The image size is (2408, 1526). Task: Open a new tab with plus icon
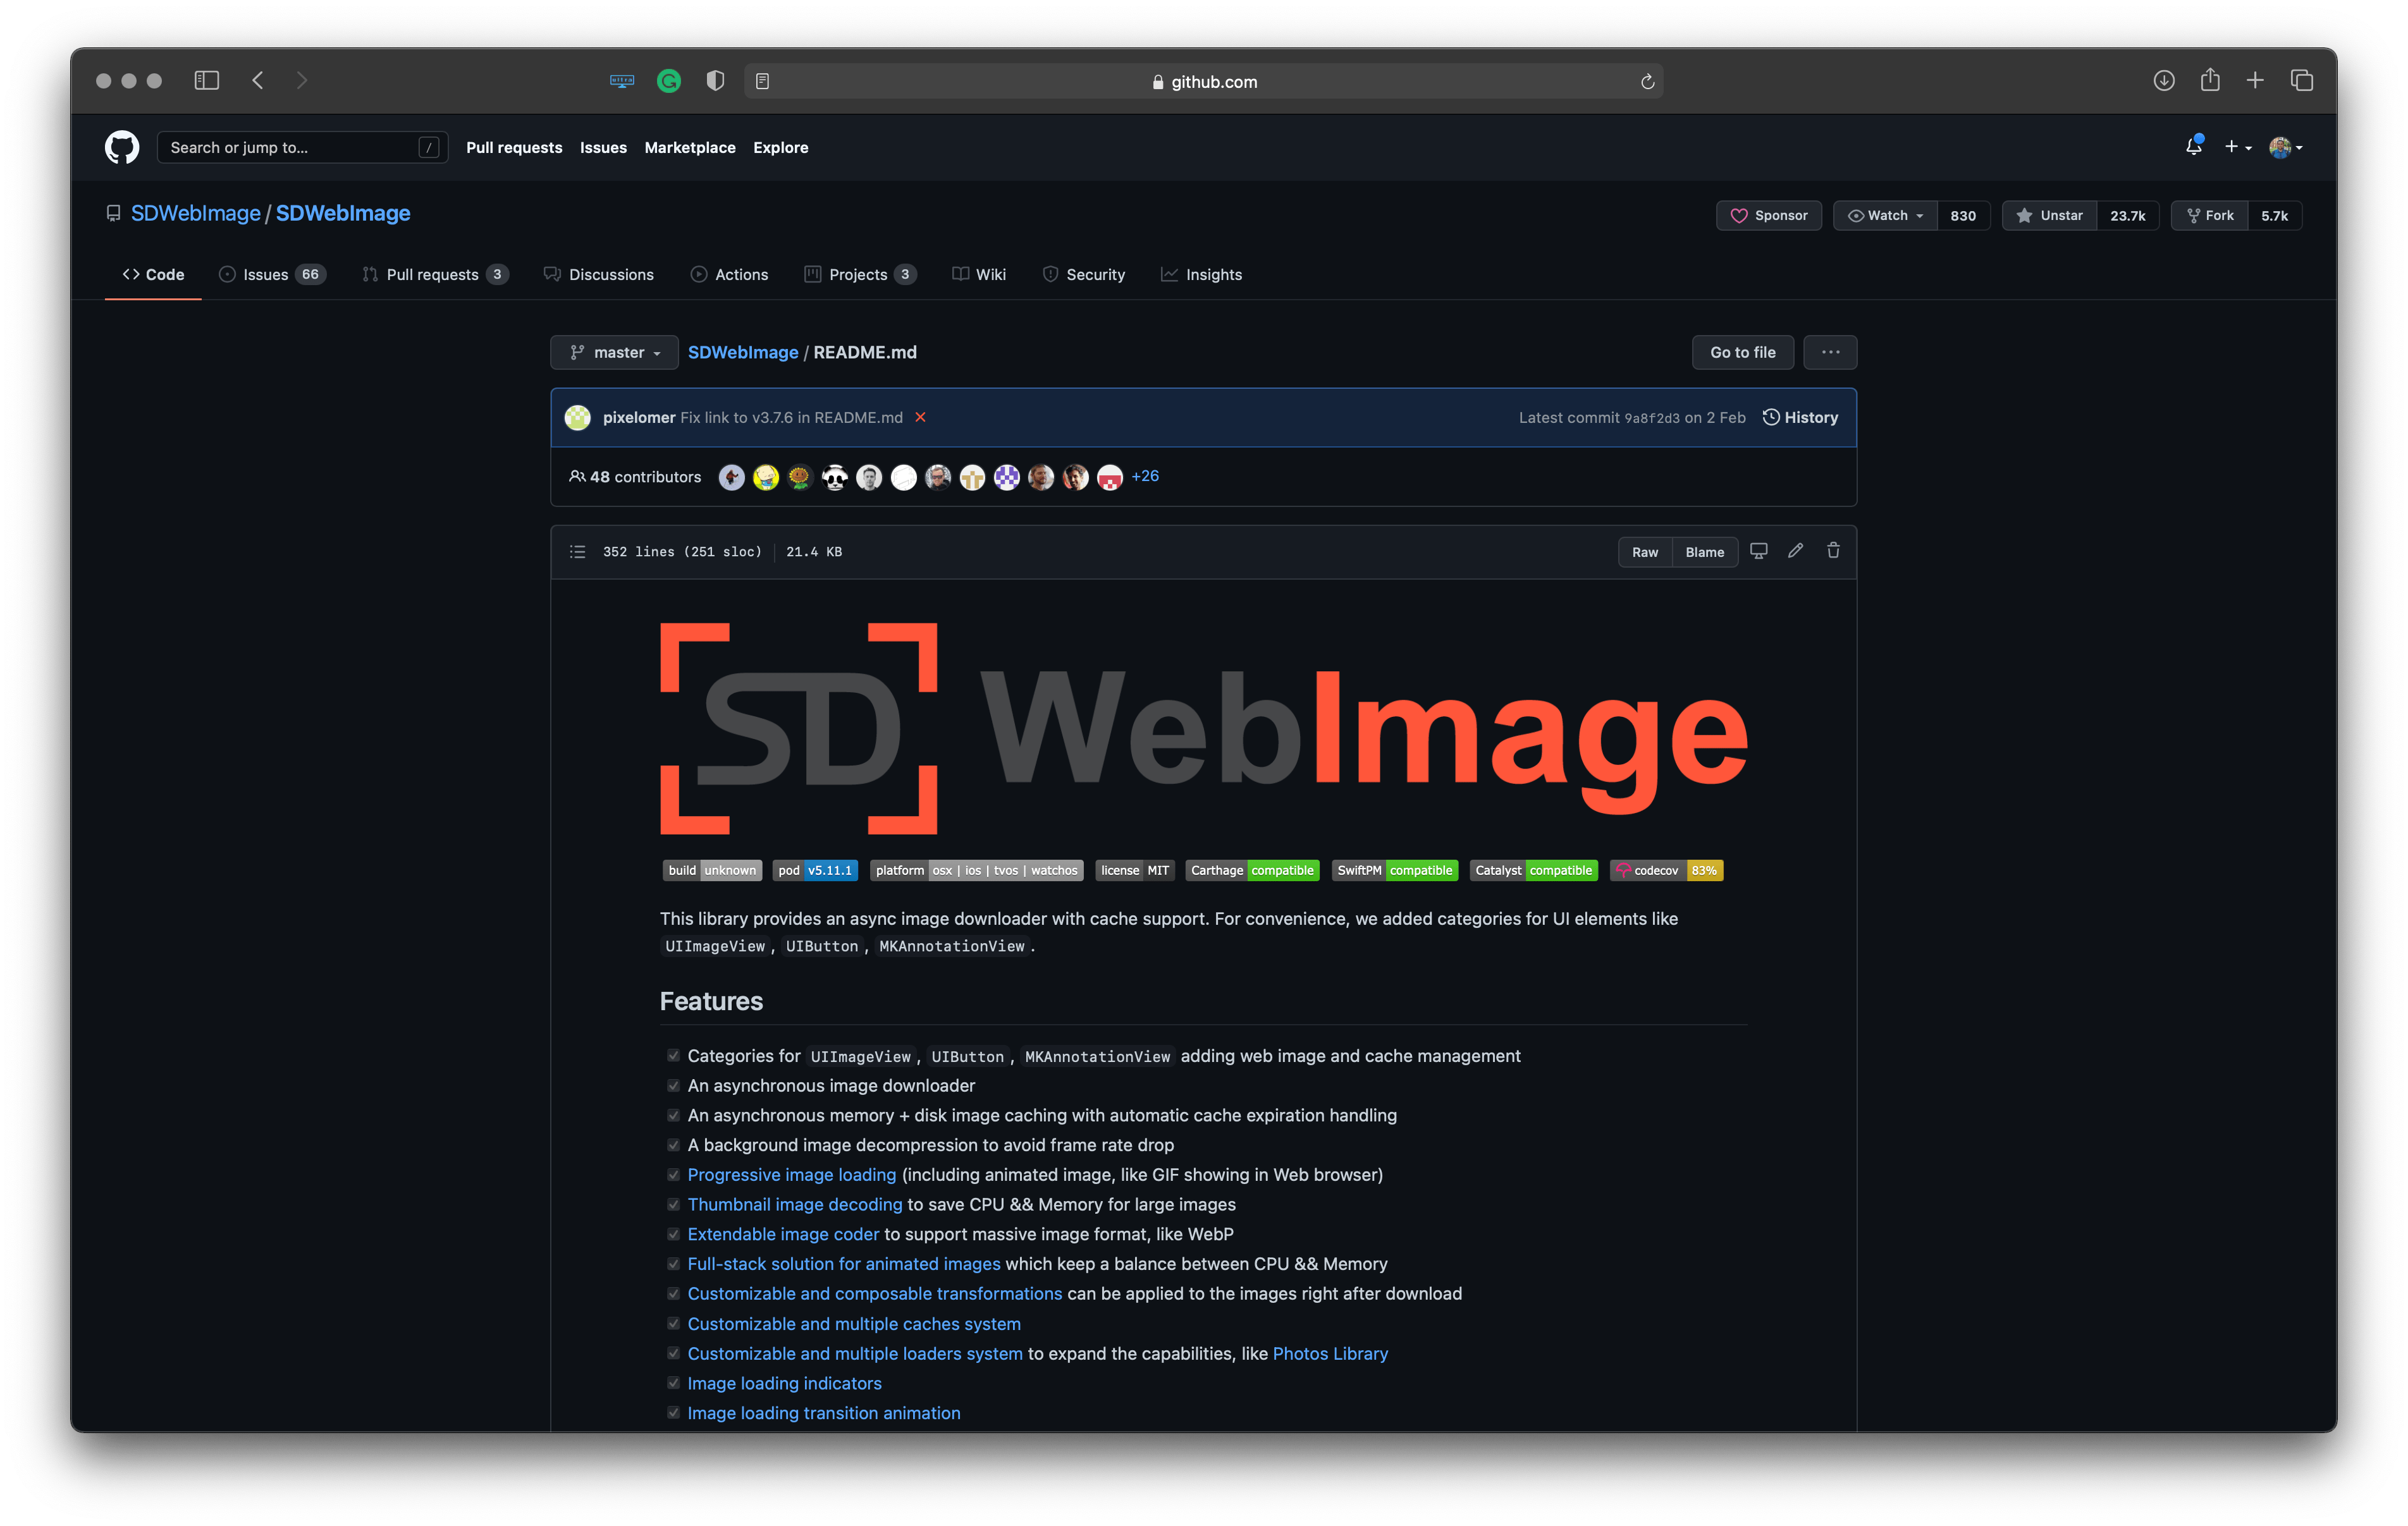pos(2255,80)
